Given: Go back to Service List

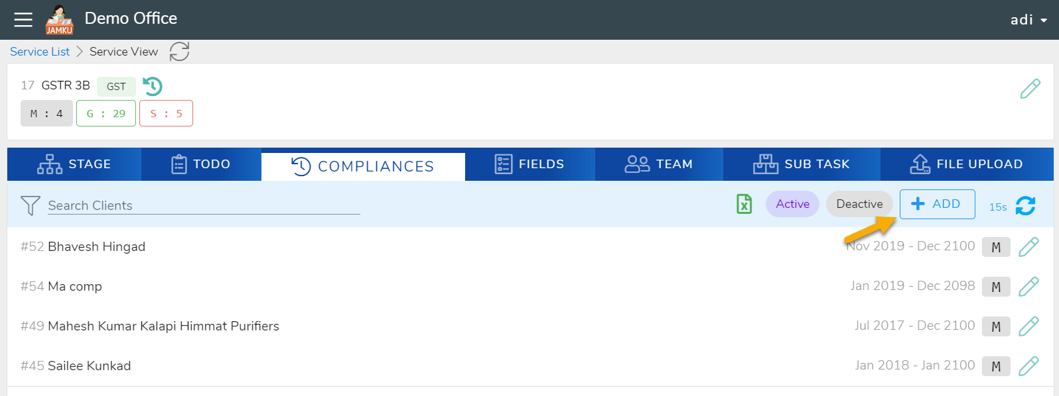Looking at the screenshot, I should point(40,52).
